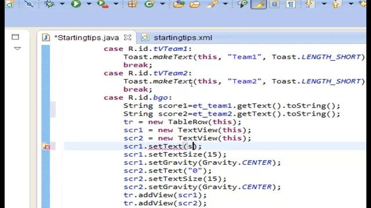Click the Open Task folder icon
The image size is (371, 208).
195,4
